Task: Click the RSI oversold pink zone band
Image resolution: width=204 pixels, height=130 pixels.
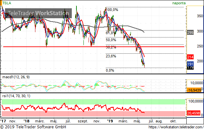Action: [93, 114]
